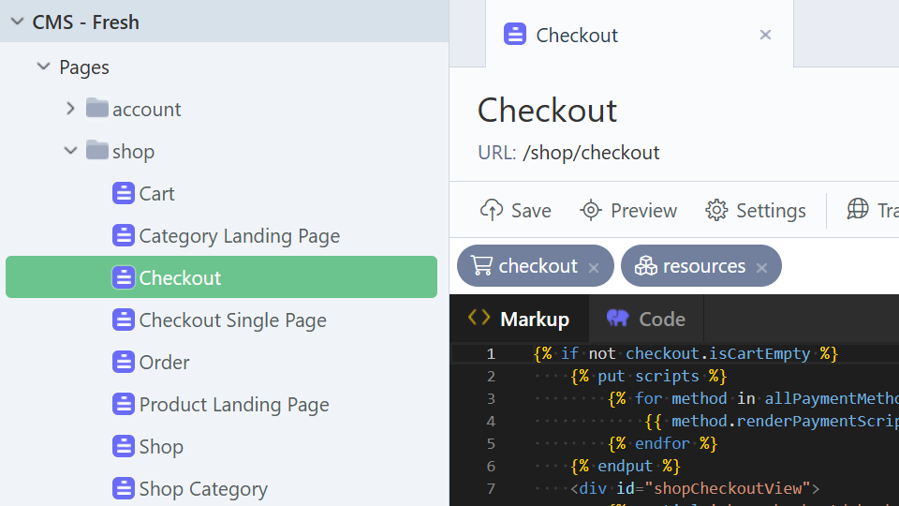
Task: Click the Save cloud upload icon
Action: (x=492, y=210)
